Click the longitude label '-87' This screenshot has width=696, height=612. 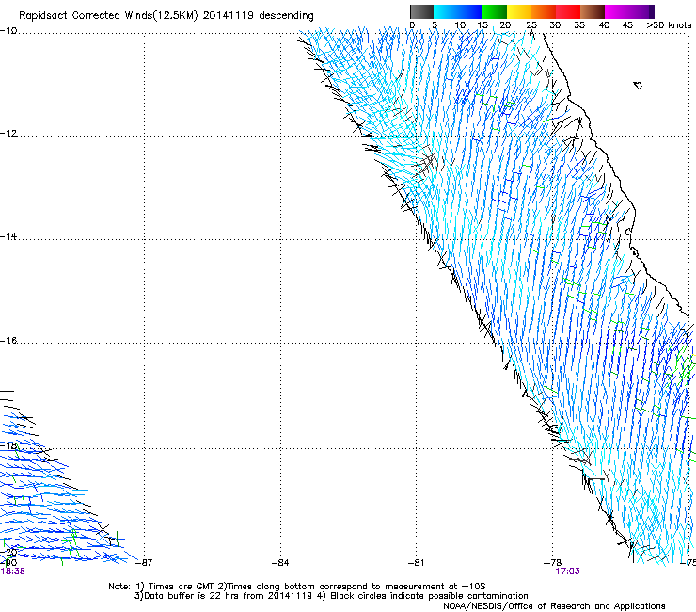pyautogui.click(x=144, y=563)
